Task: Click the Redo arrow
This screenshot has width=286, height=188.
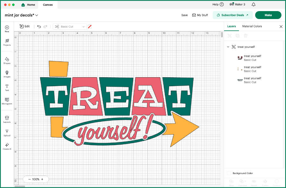Action: tap(45, 27)
